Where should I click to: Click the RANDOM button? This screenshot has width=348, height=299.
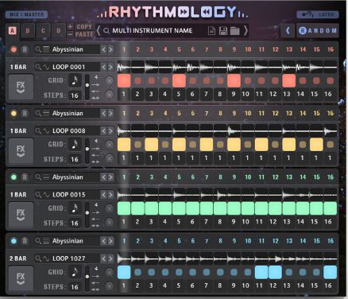pyautogui.click(x=318, y=31)
